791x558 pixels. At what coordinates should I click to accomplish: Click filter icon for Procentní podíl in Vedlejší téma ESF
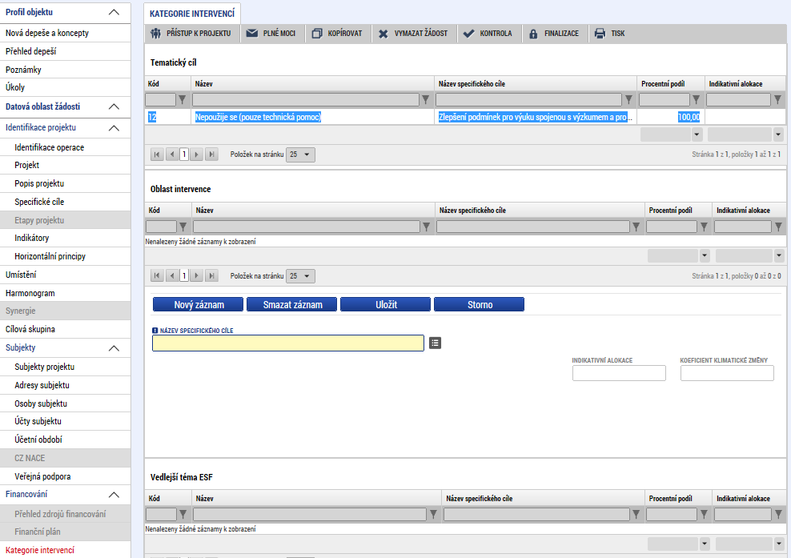pos(704,514)
